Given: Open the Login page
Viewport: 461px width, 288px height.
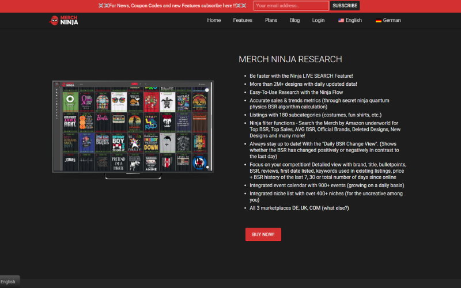Looking at the screenshot, I should [x=318, y=20].
